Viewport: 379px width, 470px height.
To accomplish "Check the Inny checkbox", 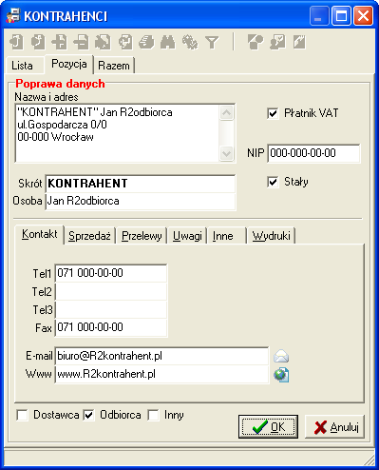I will point(154,415).
